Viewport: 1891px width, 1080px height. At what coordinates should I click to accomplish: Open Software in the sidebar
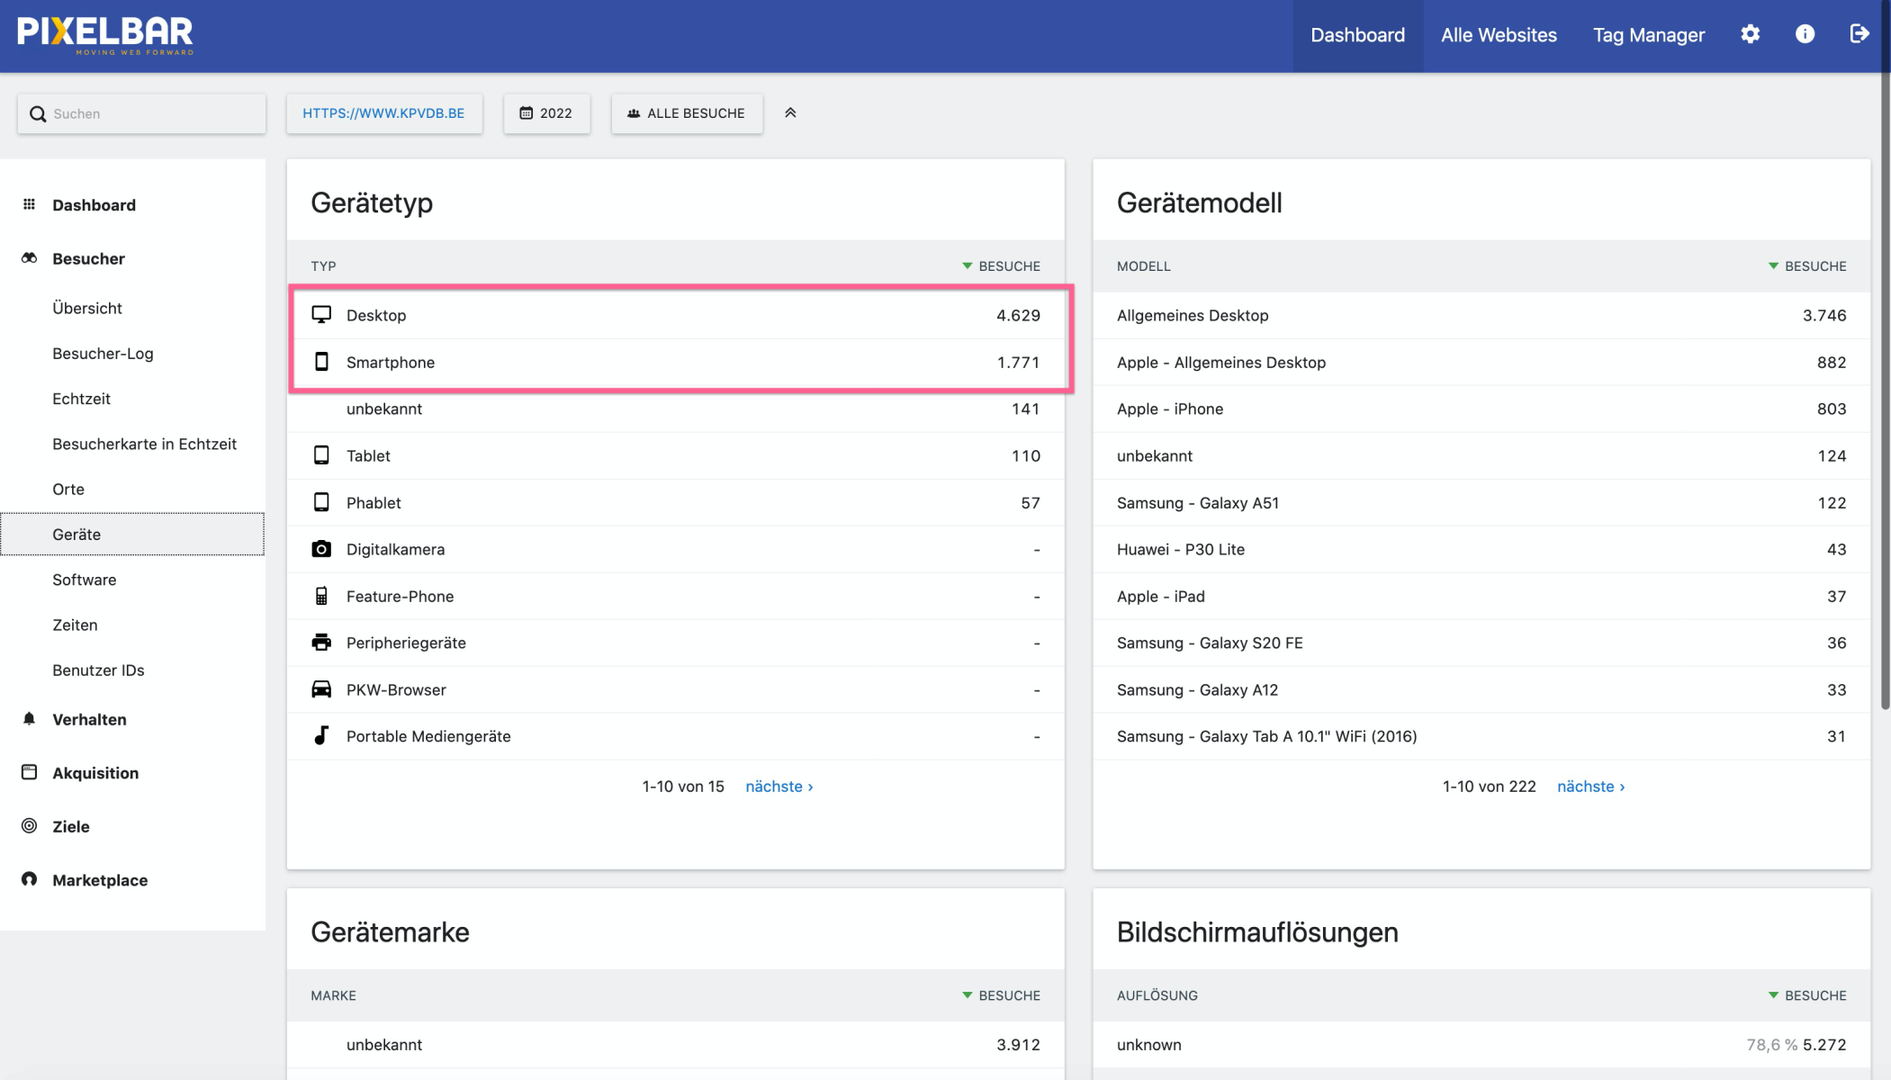click(x=85, y=580)
